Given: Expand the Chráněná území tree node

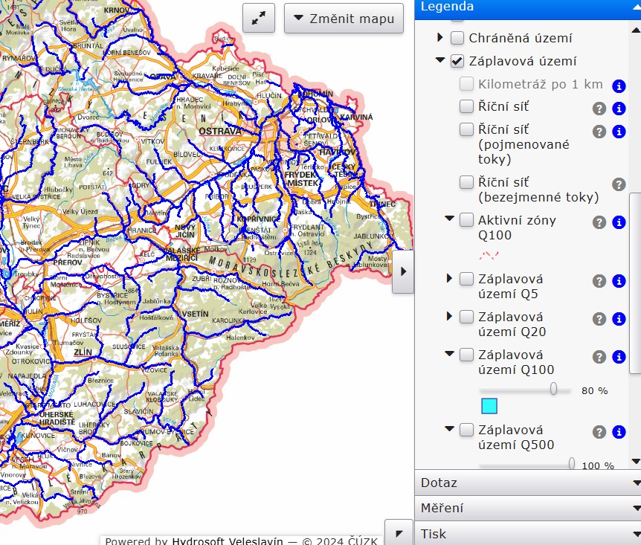Looking at the screenshot, I should 440,37.
